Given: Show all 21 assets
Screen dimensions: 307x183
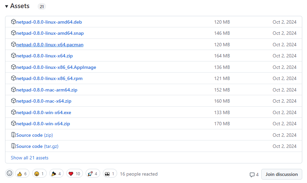Looking at the screenshot, I should click(29, 158).
